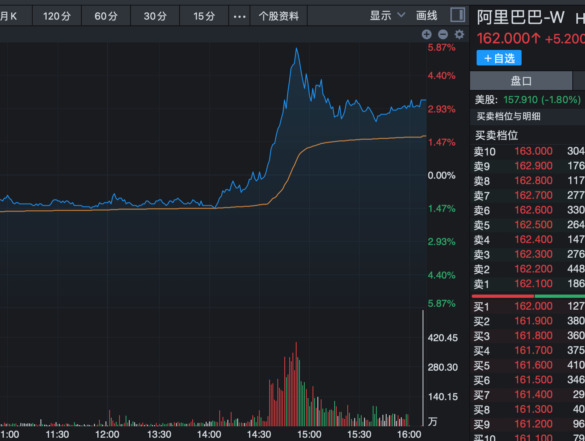Screen dimensions: 585x441
Task: Click the 0.00% axis label
Action: click(x=442, y=175)
